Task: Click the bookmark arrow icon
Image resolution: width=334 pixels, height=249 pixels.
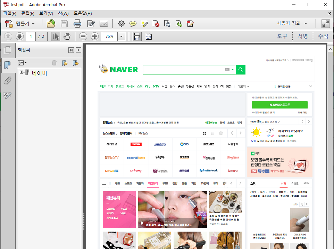Action: tap(76, 63)
